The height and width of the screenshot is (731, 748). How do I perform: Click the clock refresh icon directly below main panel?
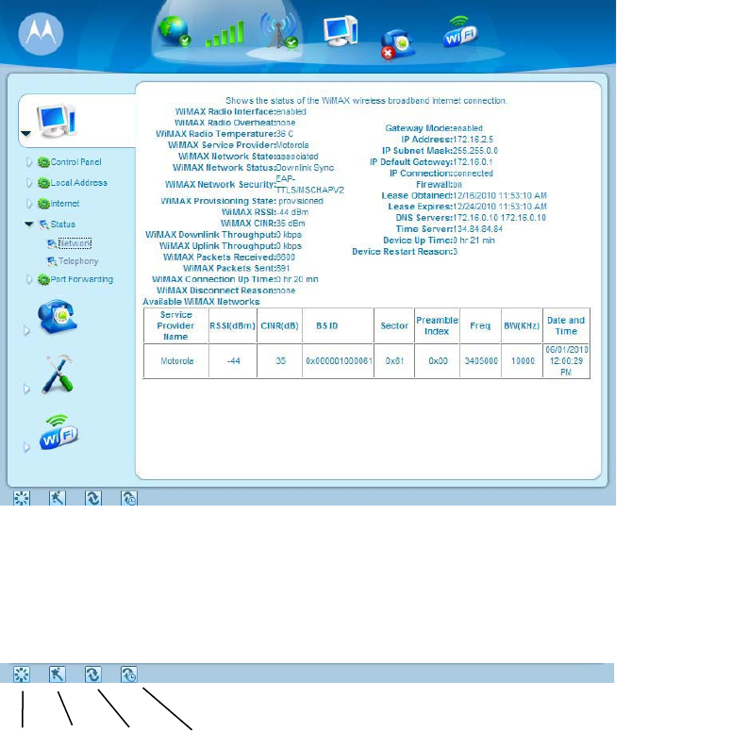point(129,498)
